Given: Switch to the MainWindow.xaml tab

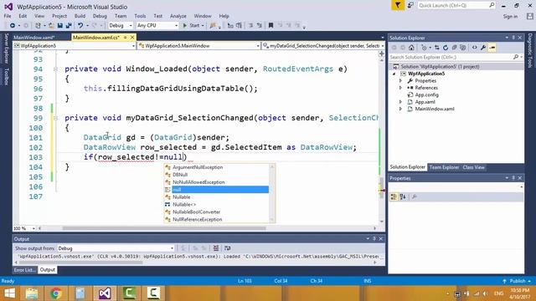Looking at the screenshot, I should click(34, 37).
